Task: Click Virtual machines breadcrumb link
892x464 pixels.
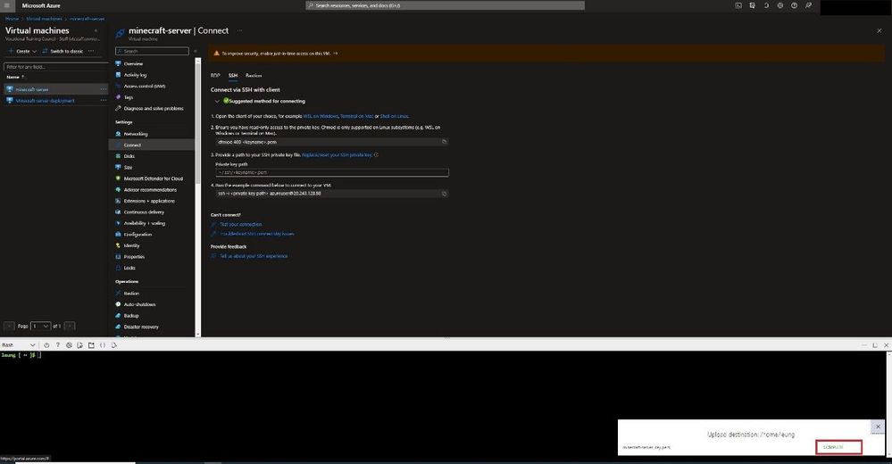Action: [44, 19]
